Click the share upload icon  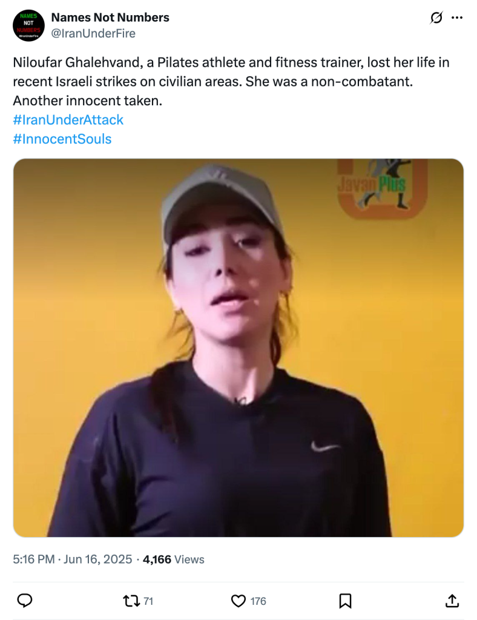click(x=452, y=601)
